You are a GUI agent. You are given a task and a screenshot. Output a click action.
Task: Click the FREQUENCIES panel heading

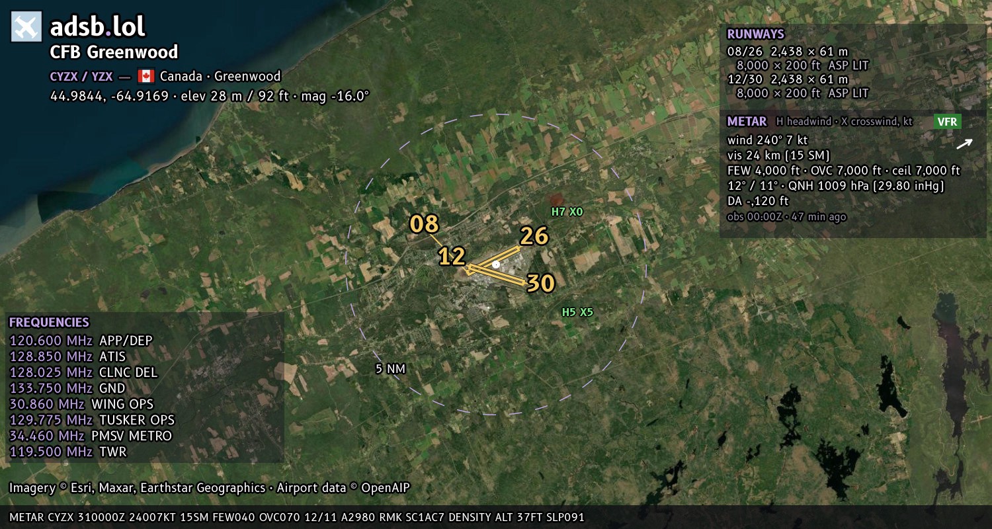point(49,323)
